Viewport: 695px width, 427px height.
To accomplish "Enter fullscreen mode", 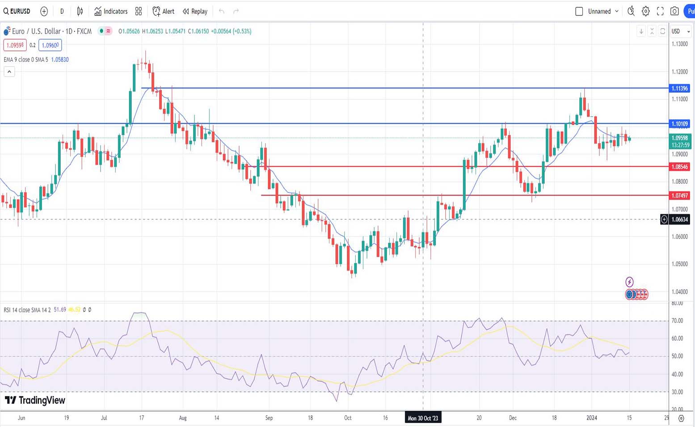I will [660, 11].
